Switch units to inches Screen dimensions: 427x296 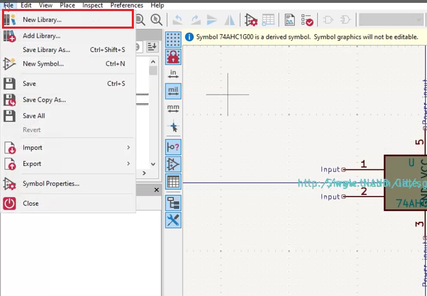pos(173,74)
